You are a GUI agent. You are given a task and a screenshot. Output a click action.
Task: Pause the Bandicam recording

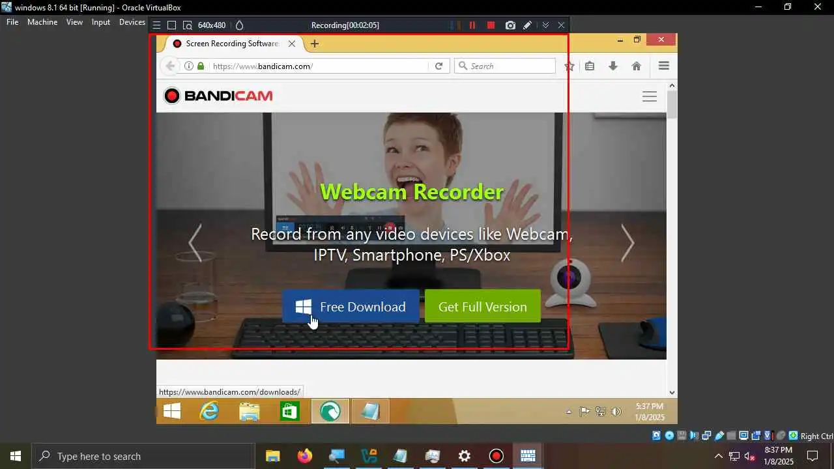click(472, 25)
